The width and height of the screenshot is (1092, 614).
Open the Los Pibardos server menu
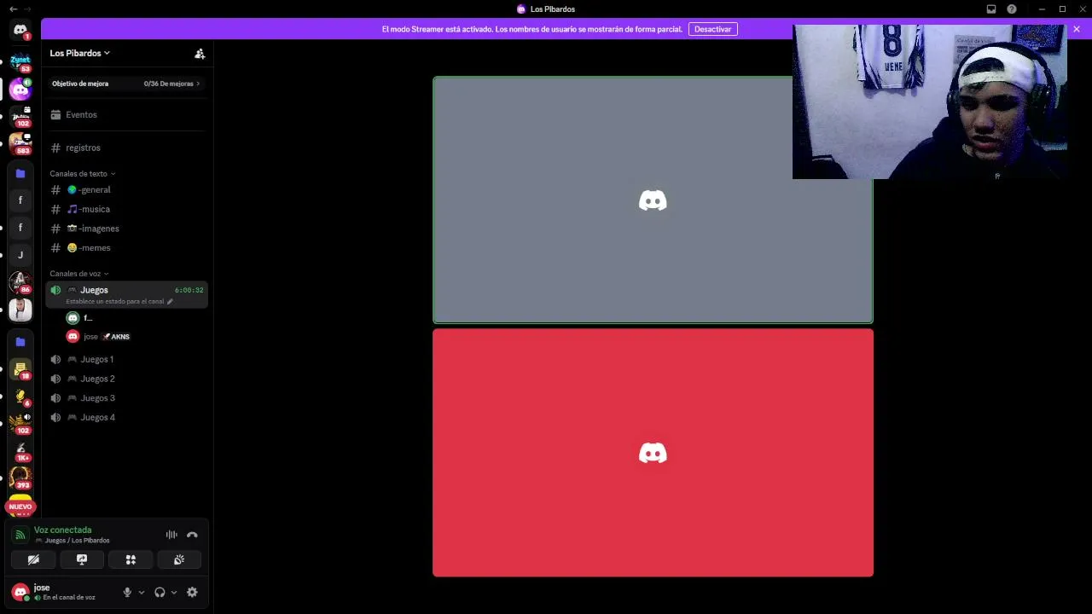(79, 53)
